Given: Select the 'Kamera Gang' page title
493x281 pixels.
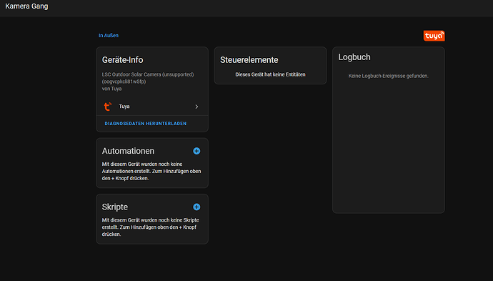Looking at the screenshot, I should pos(26,6).
